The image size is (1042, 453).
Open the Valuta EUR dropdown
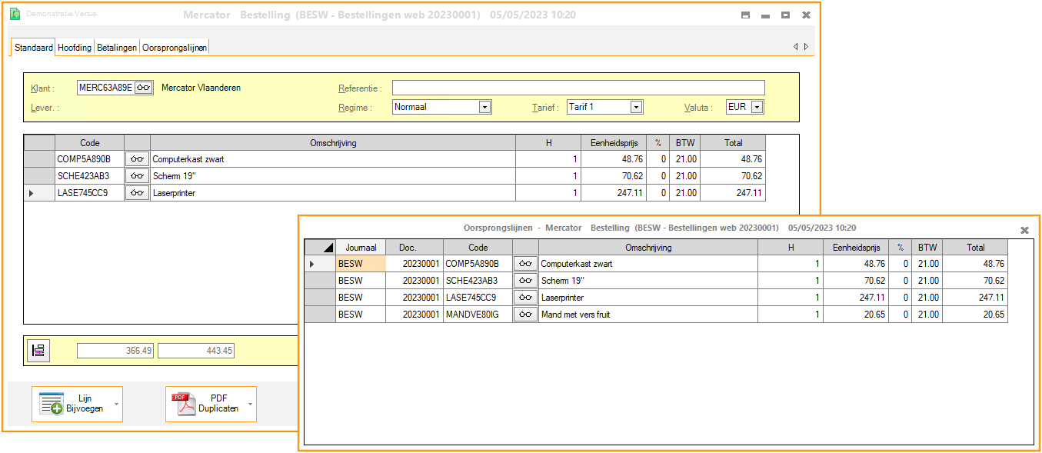tap(757, 108)
